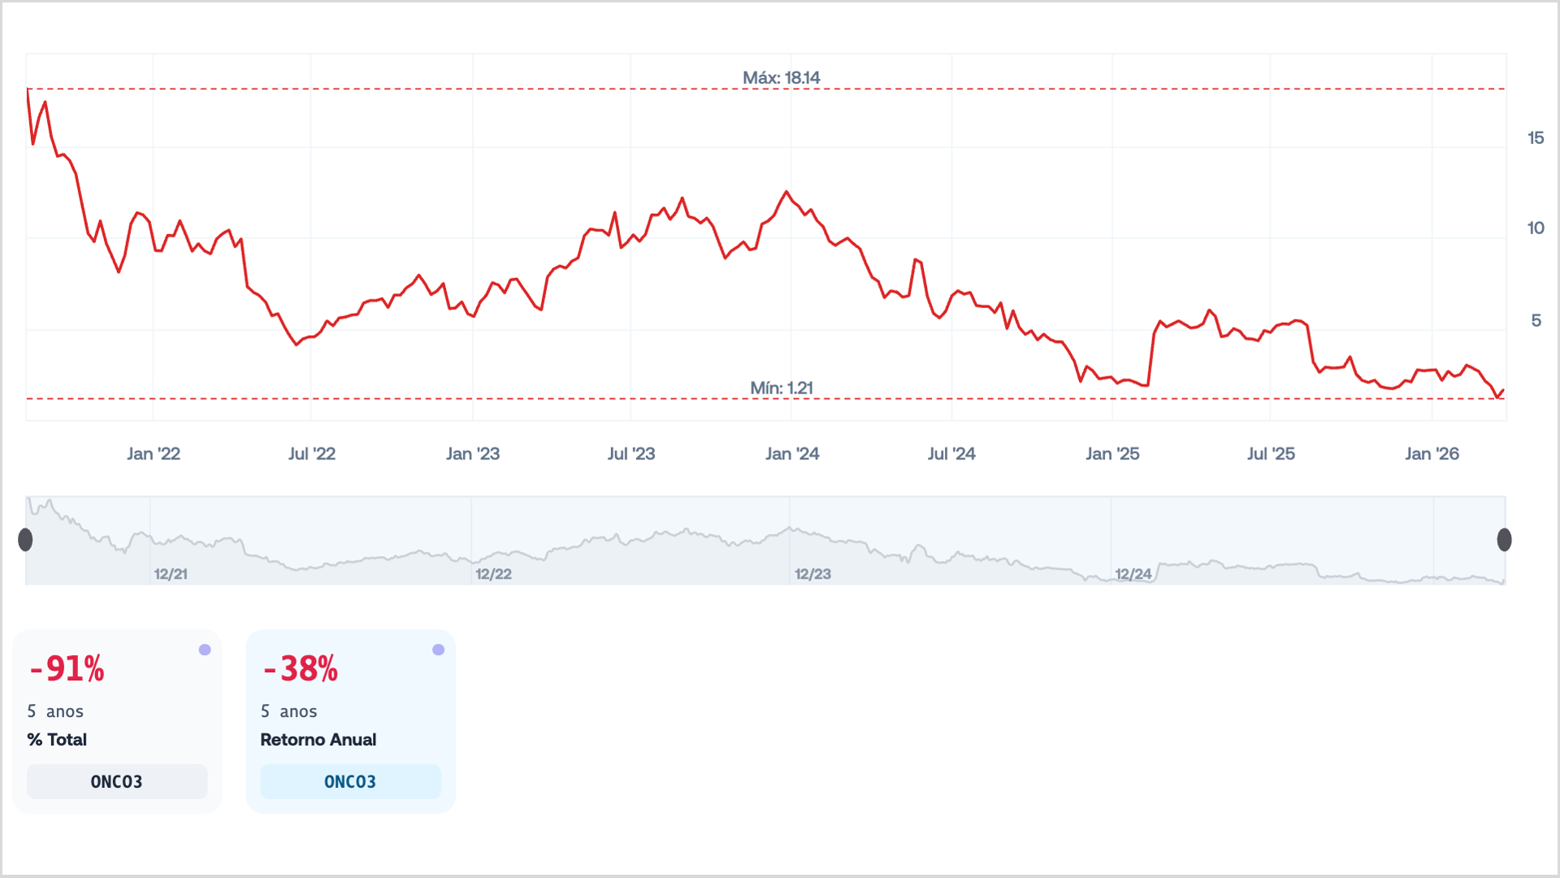Click the Máx: 18.14 label
The width and height of the screenshot is (1560, 878).
(781, 78)
